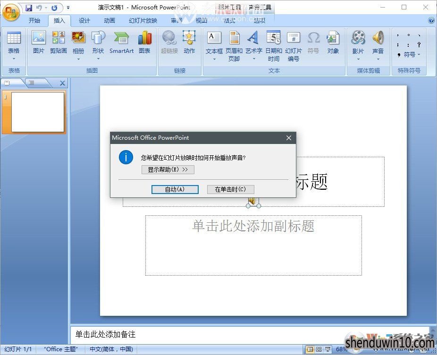The image size is (437, 355).
Task: Undo the last action
Action: [x=39, y=8]
